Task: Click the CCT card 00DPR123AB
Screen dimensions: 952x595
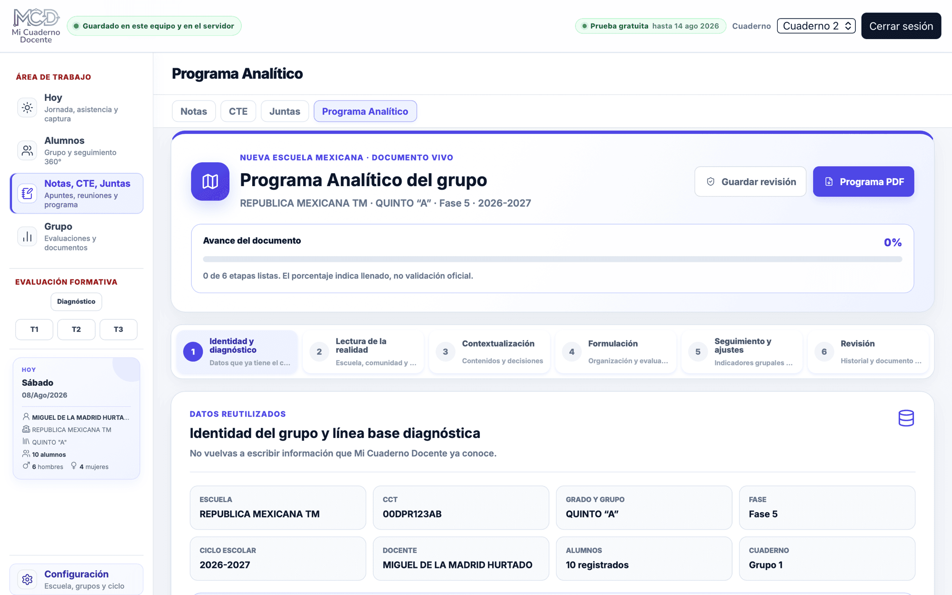Action: (461, 507)
